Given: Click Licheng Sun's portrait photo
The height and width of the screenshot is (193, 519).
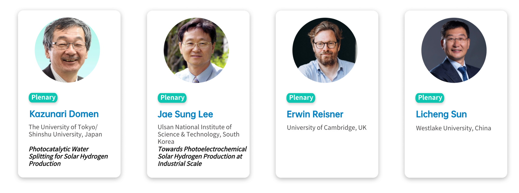Looking at the screenshot, I should coord(454,50).
